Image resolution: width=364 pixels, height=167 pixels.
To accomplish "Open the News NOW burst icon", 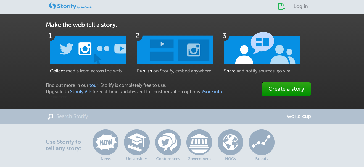I will tap(105, 142).
